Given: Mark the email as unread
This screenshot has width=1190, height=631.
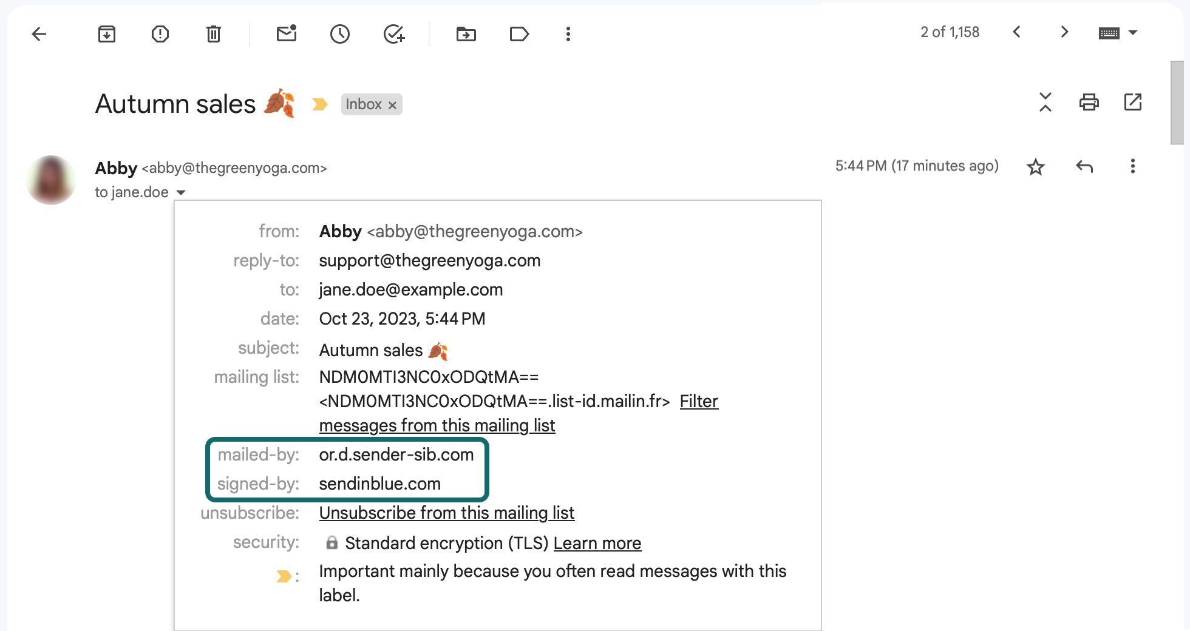Looking at the screenshot, I should pos(287,34).
